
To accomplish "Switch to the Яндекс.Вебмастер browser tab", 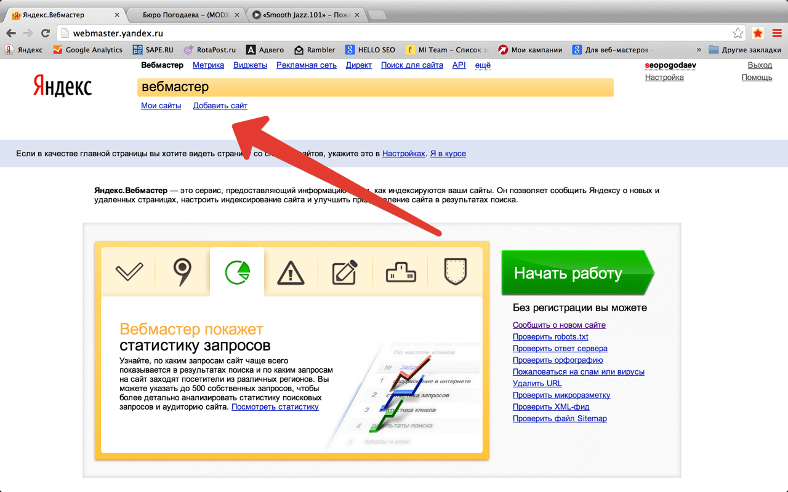I will click(x=65, y=15).
